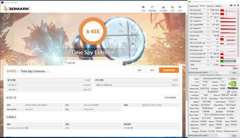Image resolution: width=240 pixels, height=138 pixels.
Task: Open the GPU Memory Clock sensor dropdown
Action: (208, 14)
